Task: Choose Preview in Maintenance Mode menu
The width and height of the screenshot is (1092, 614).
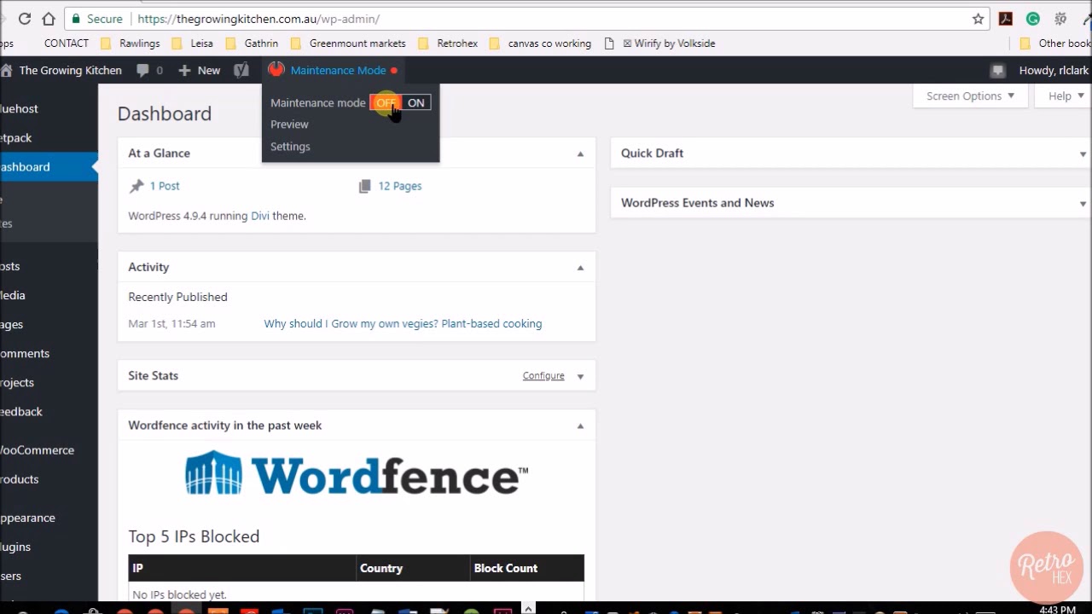Action: tap(289, 125)
